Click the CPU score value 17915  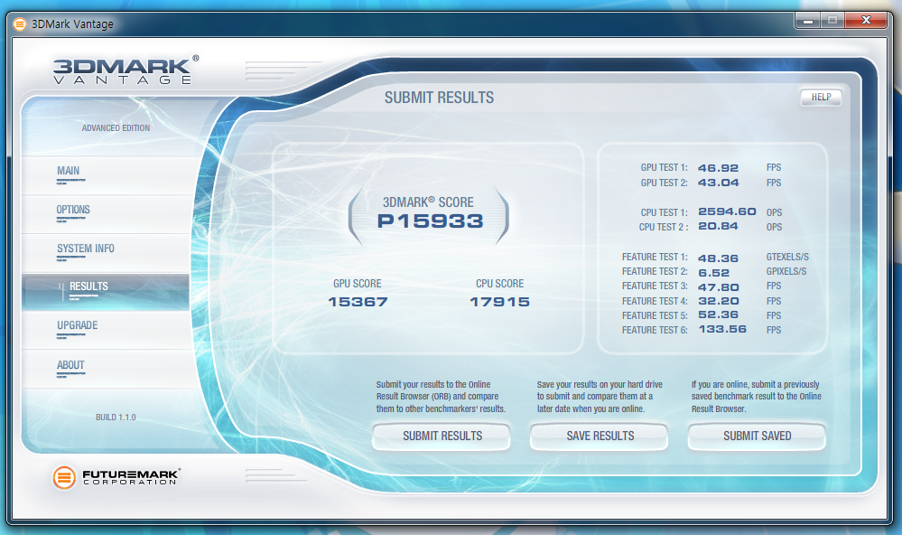click(499, 302)
